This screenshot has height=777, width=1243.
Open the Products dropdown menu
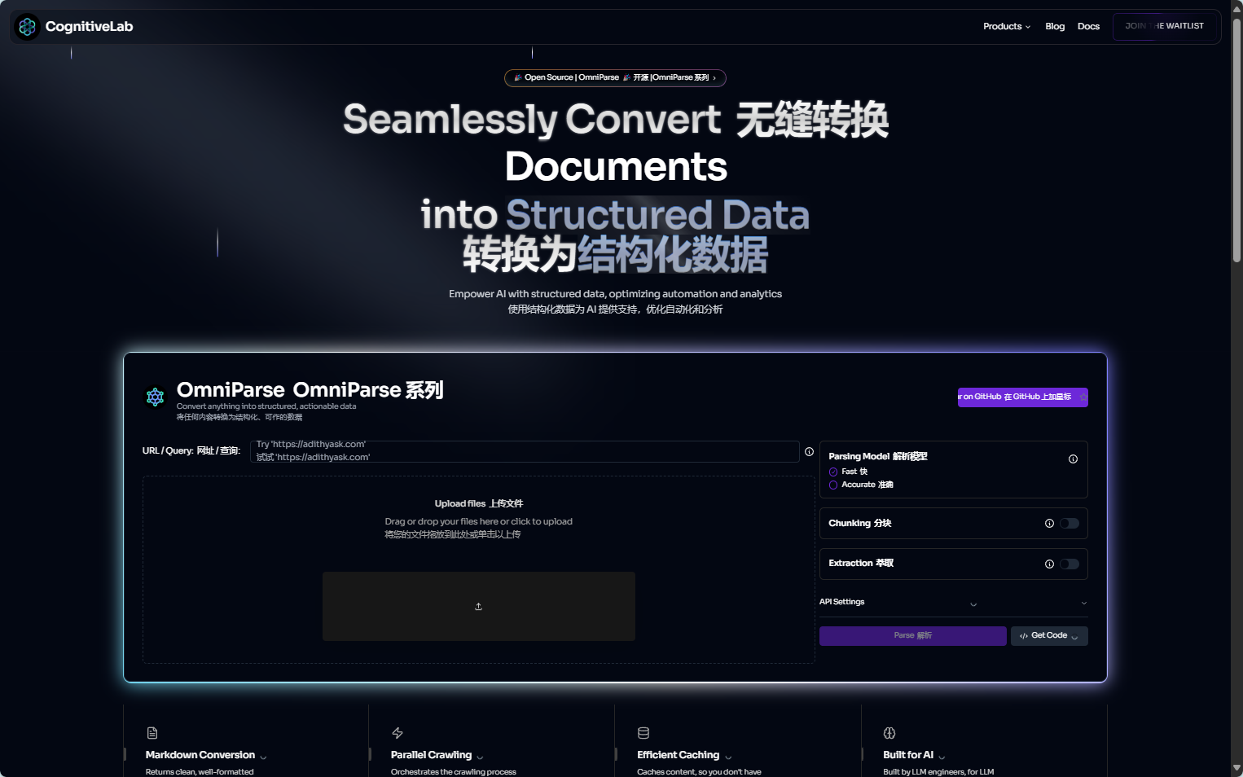(1007, 27)
